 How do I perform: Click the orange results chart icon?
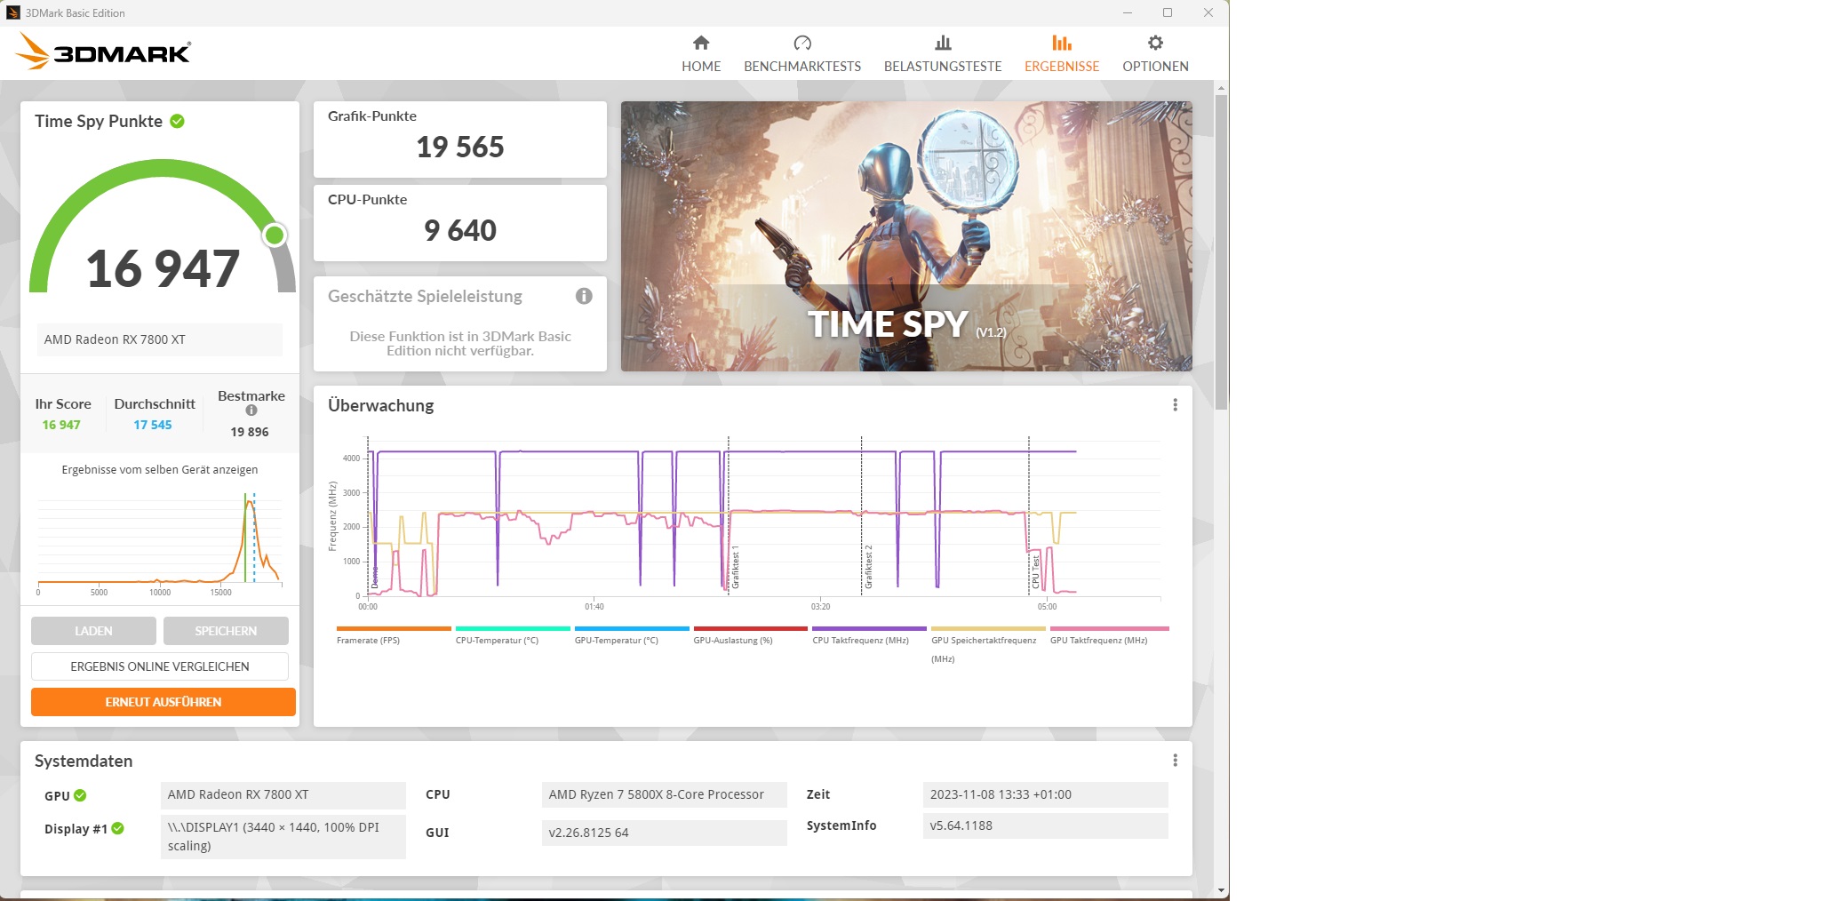tap(1062, 43)
